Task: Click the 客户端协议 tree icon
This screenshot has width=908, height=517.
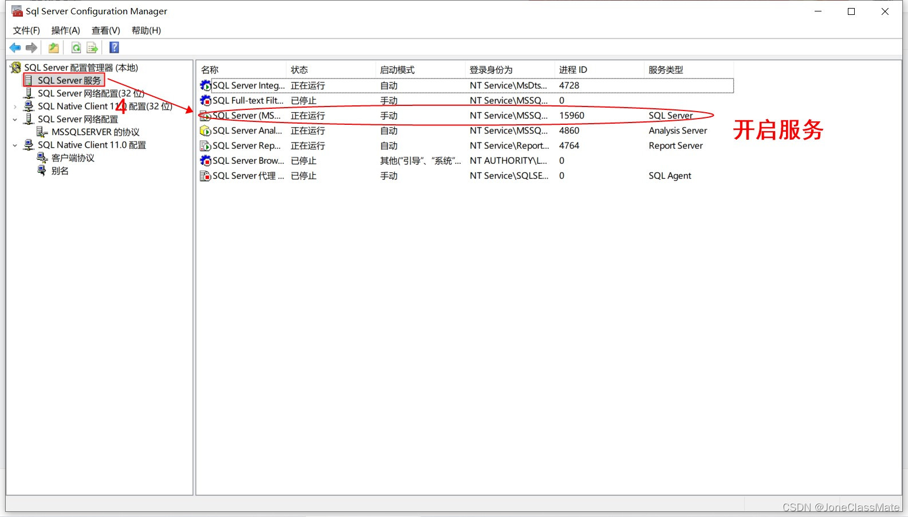Action: 42,158
